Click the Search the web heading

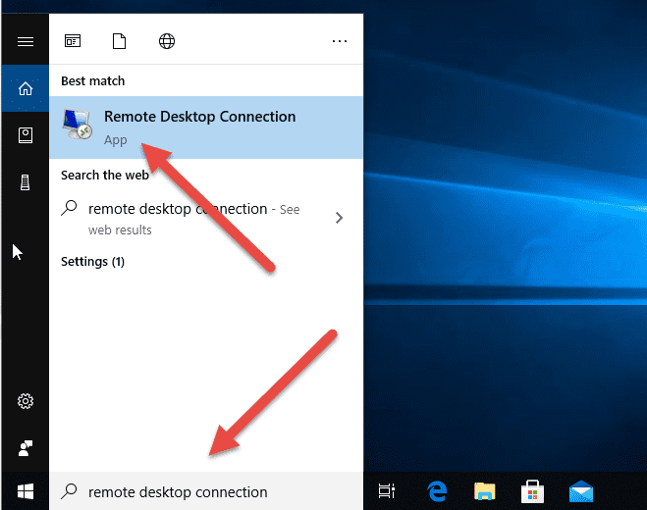105,175
